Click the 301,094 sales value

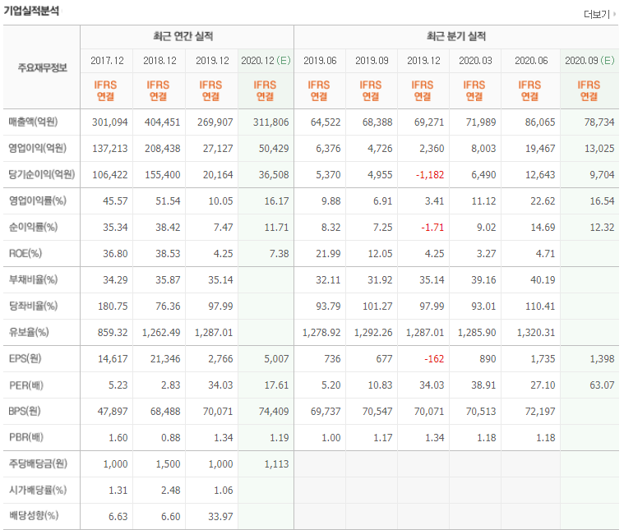pyautogui.click(x=110, y=122)
